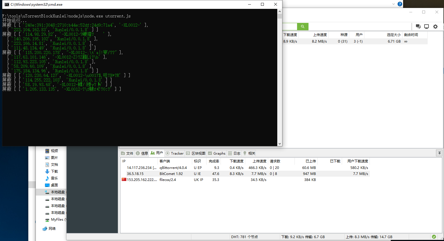Screen dimensions: 444x241
Task: Open 图片 folder in Explorer sidebar
Action: tap(52, 158)
